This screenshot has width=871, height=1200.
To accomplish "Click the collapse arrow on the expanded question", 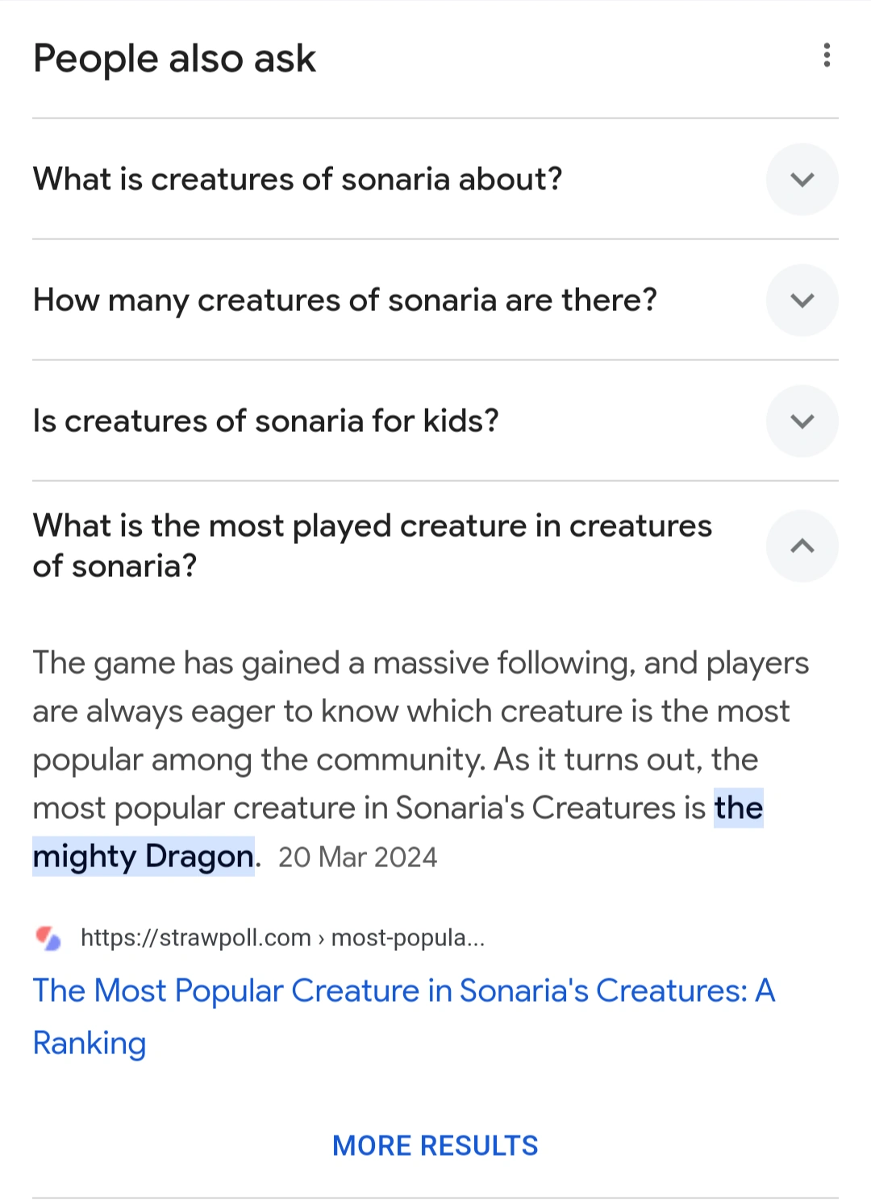I will (x=802, y=546).
